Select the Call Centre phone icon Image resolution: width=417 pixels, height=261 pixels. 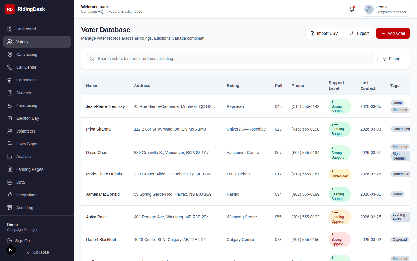(x=10, y=67)
